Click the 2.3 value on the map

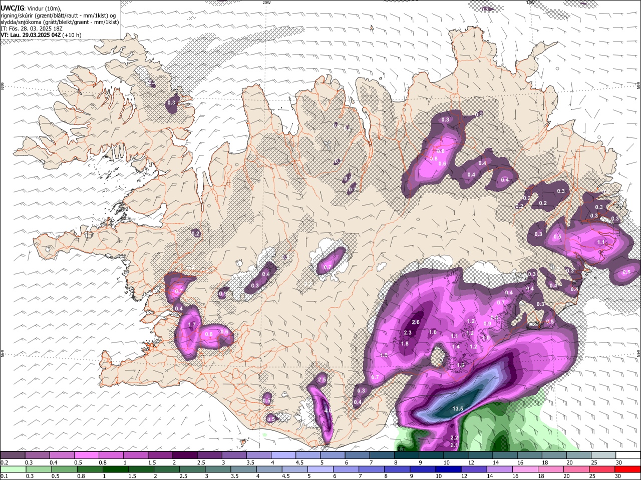408,333
